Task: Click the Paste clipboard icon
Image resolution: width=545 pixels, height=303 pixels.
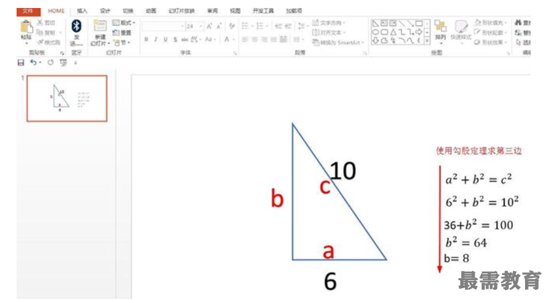Action: point(26,27)
